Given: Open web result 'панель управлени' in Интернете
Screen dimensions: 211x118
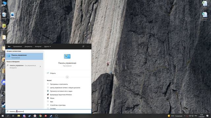Looking at the screenshot, I should 23,67.
